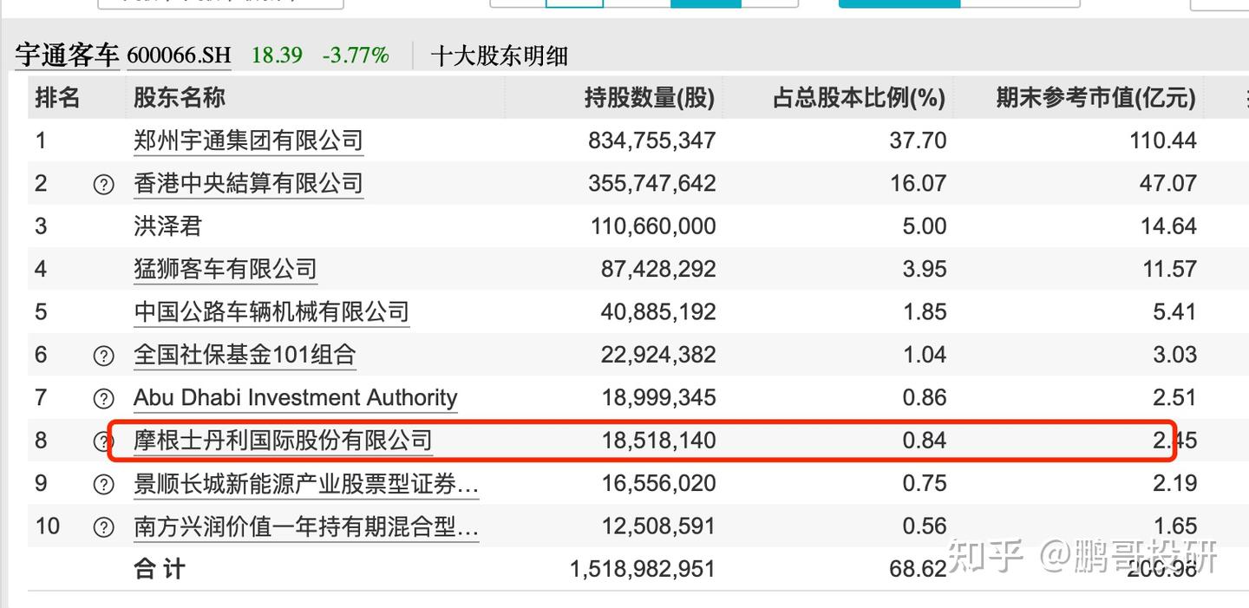Sort by column header 期末参考市值(亿元)
This screenshot has width=1249, height=608.
(1095, 99)
